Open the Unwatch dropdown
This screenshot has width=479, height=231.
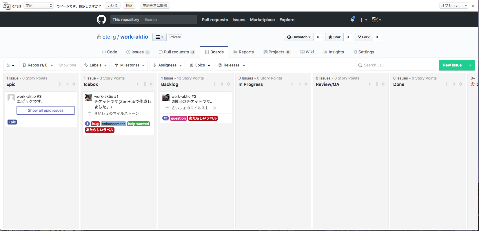pos(299,37)
